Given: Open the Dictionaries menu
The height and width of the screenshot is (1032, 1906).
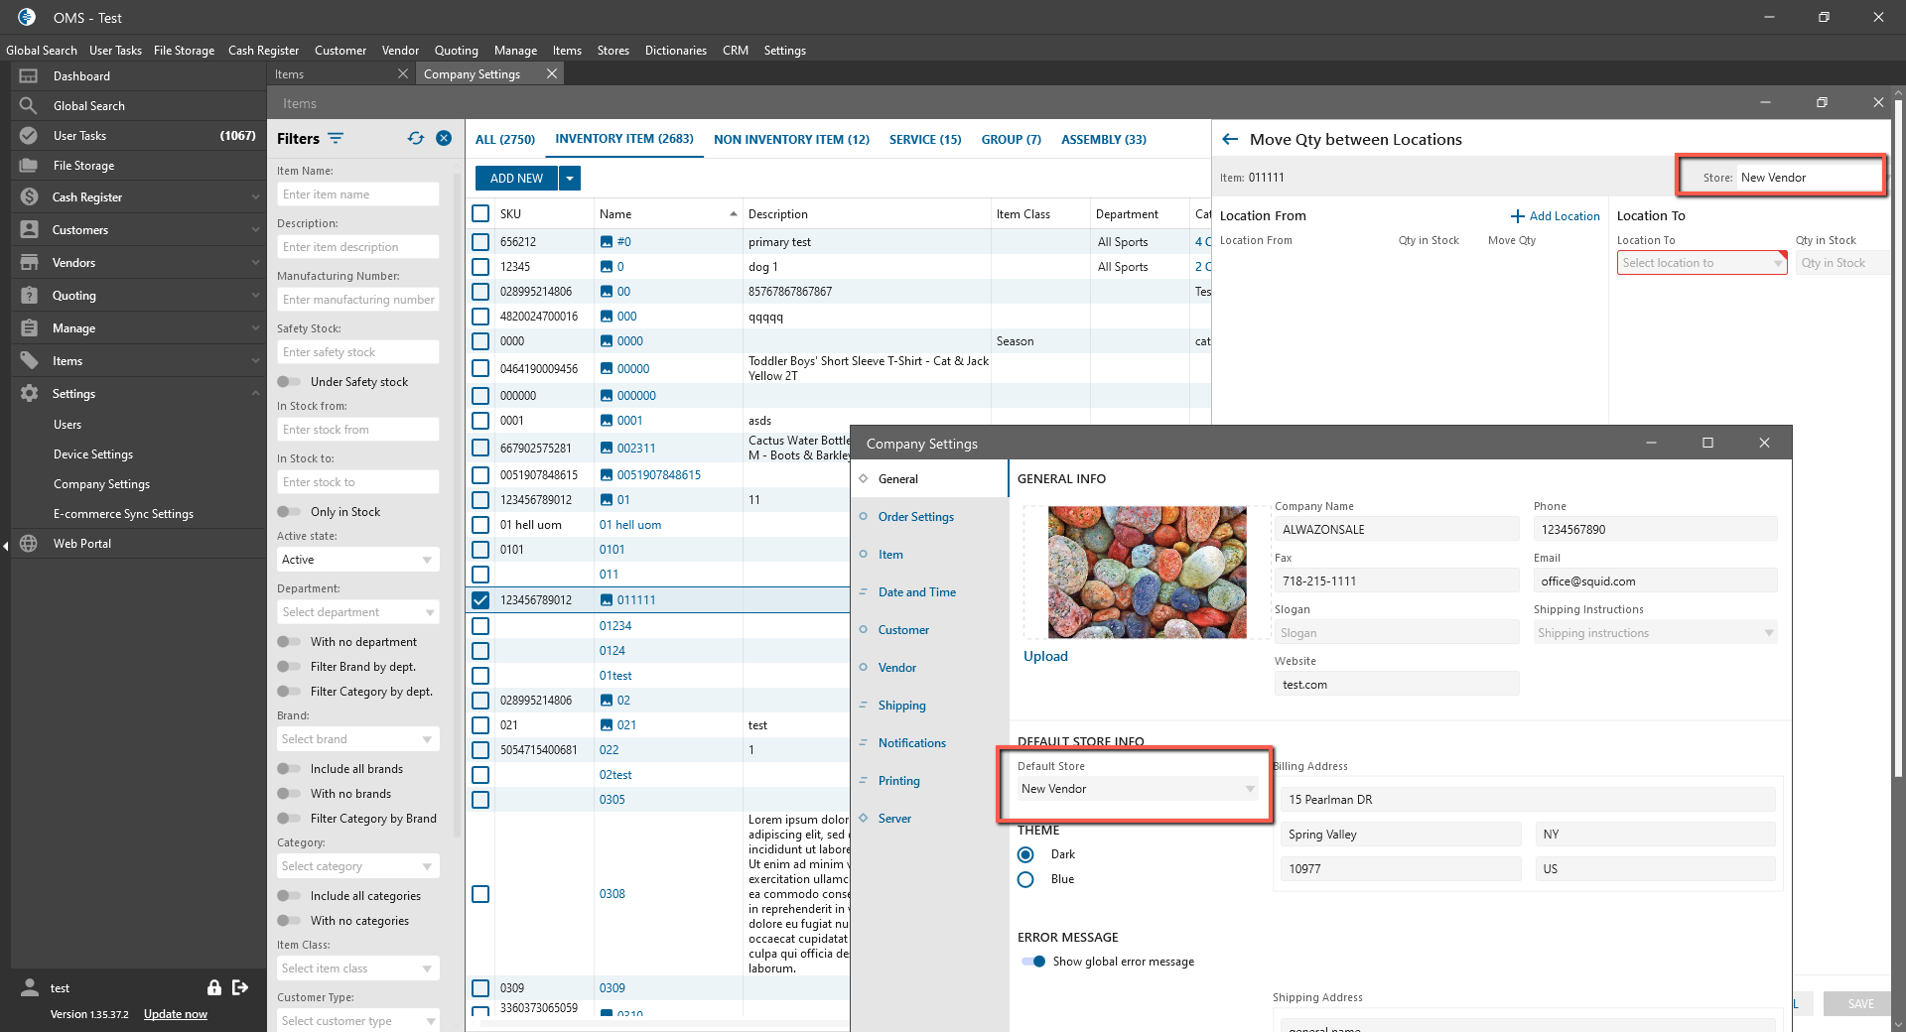Looking at the screenshot, I should (x=676, y=51).
